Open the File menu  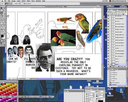point(5,1)
